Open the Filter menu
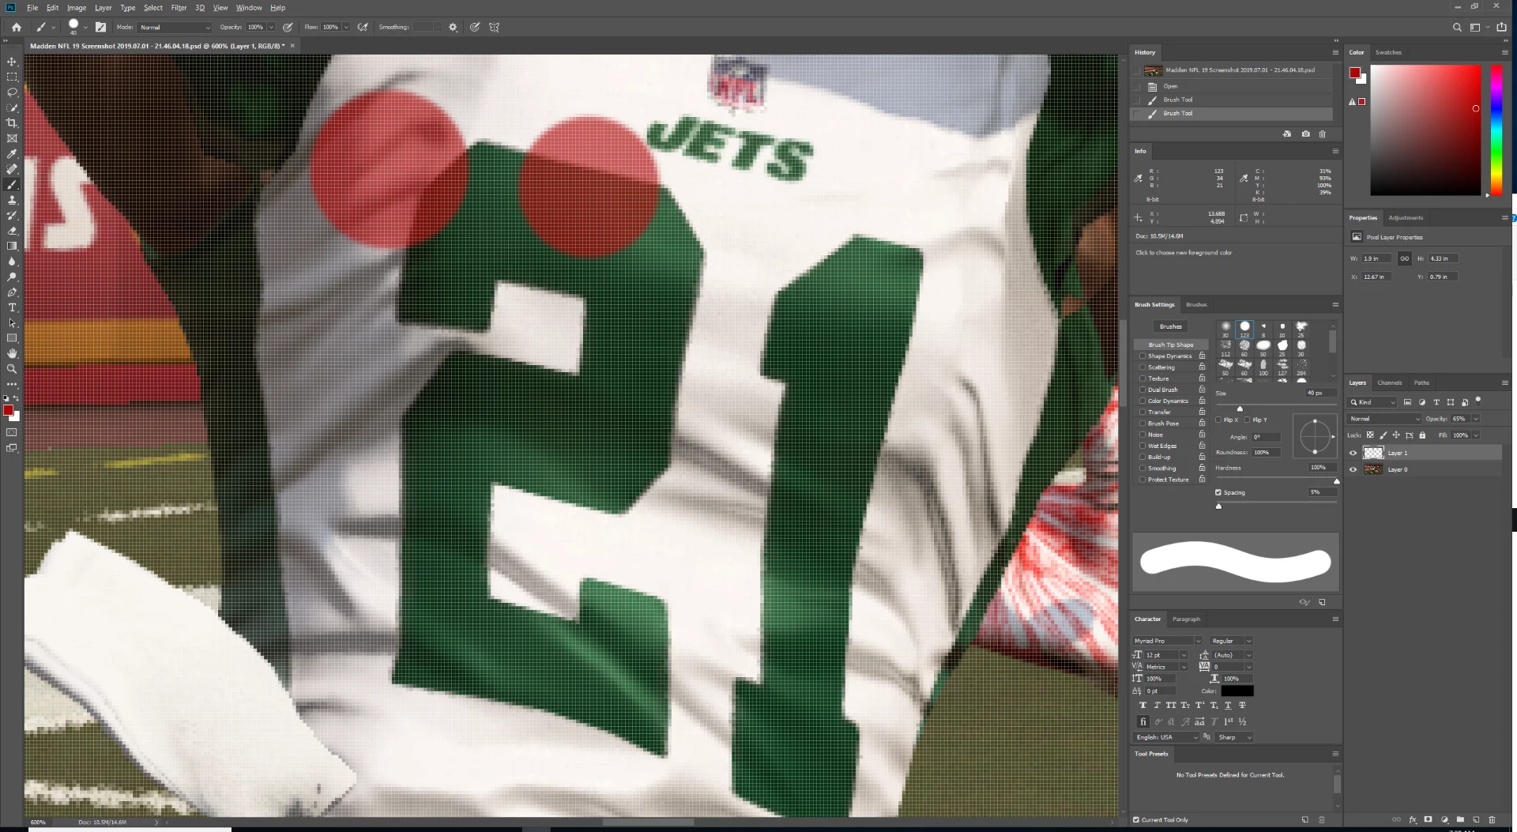1517x832 pixels. (x=179, y=8)
